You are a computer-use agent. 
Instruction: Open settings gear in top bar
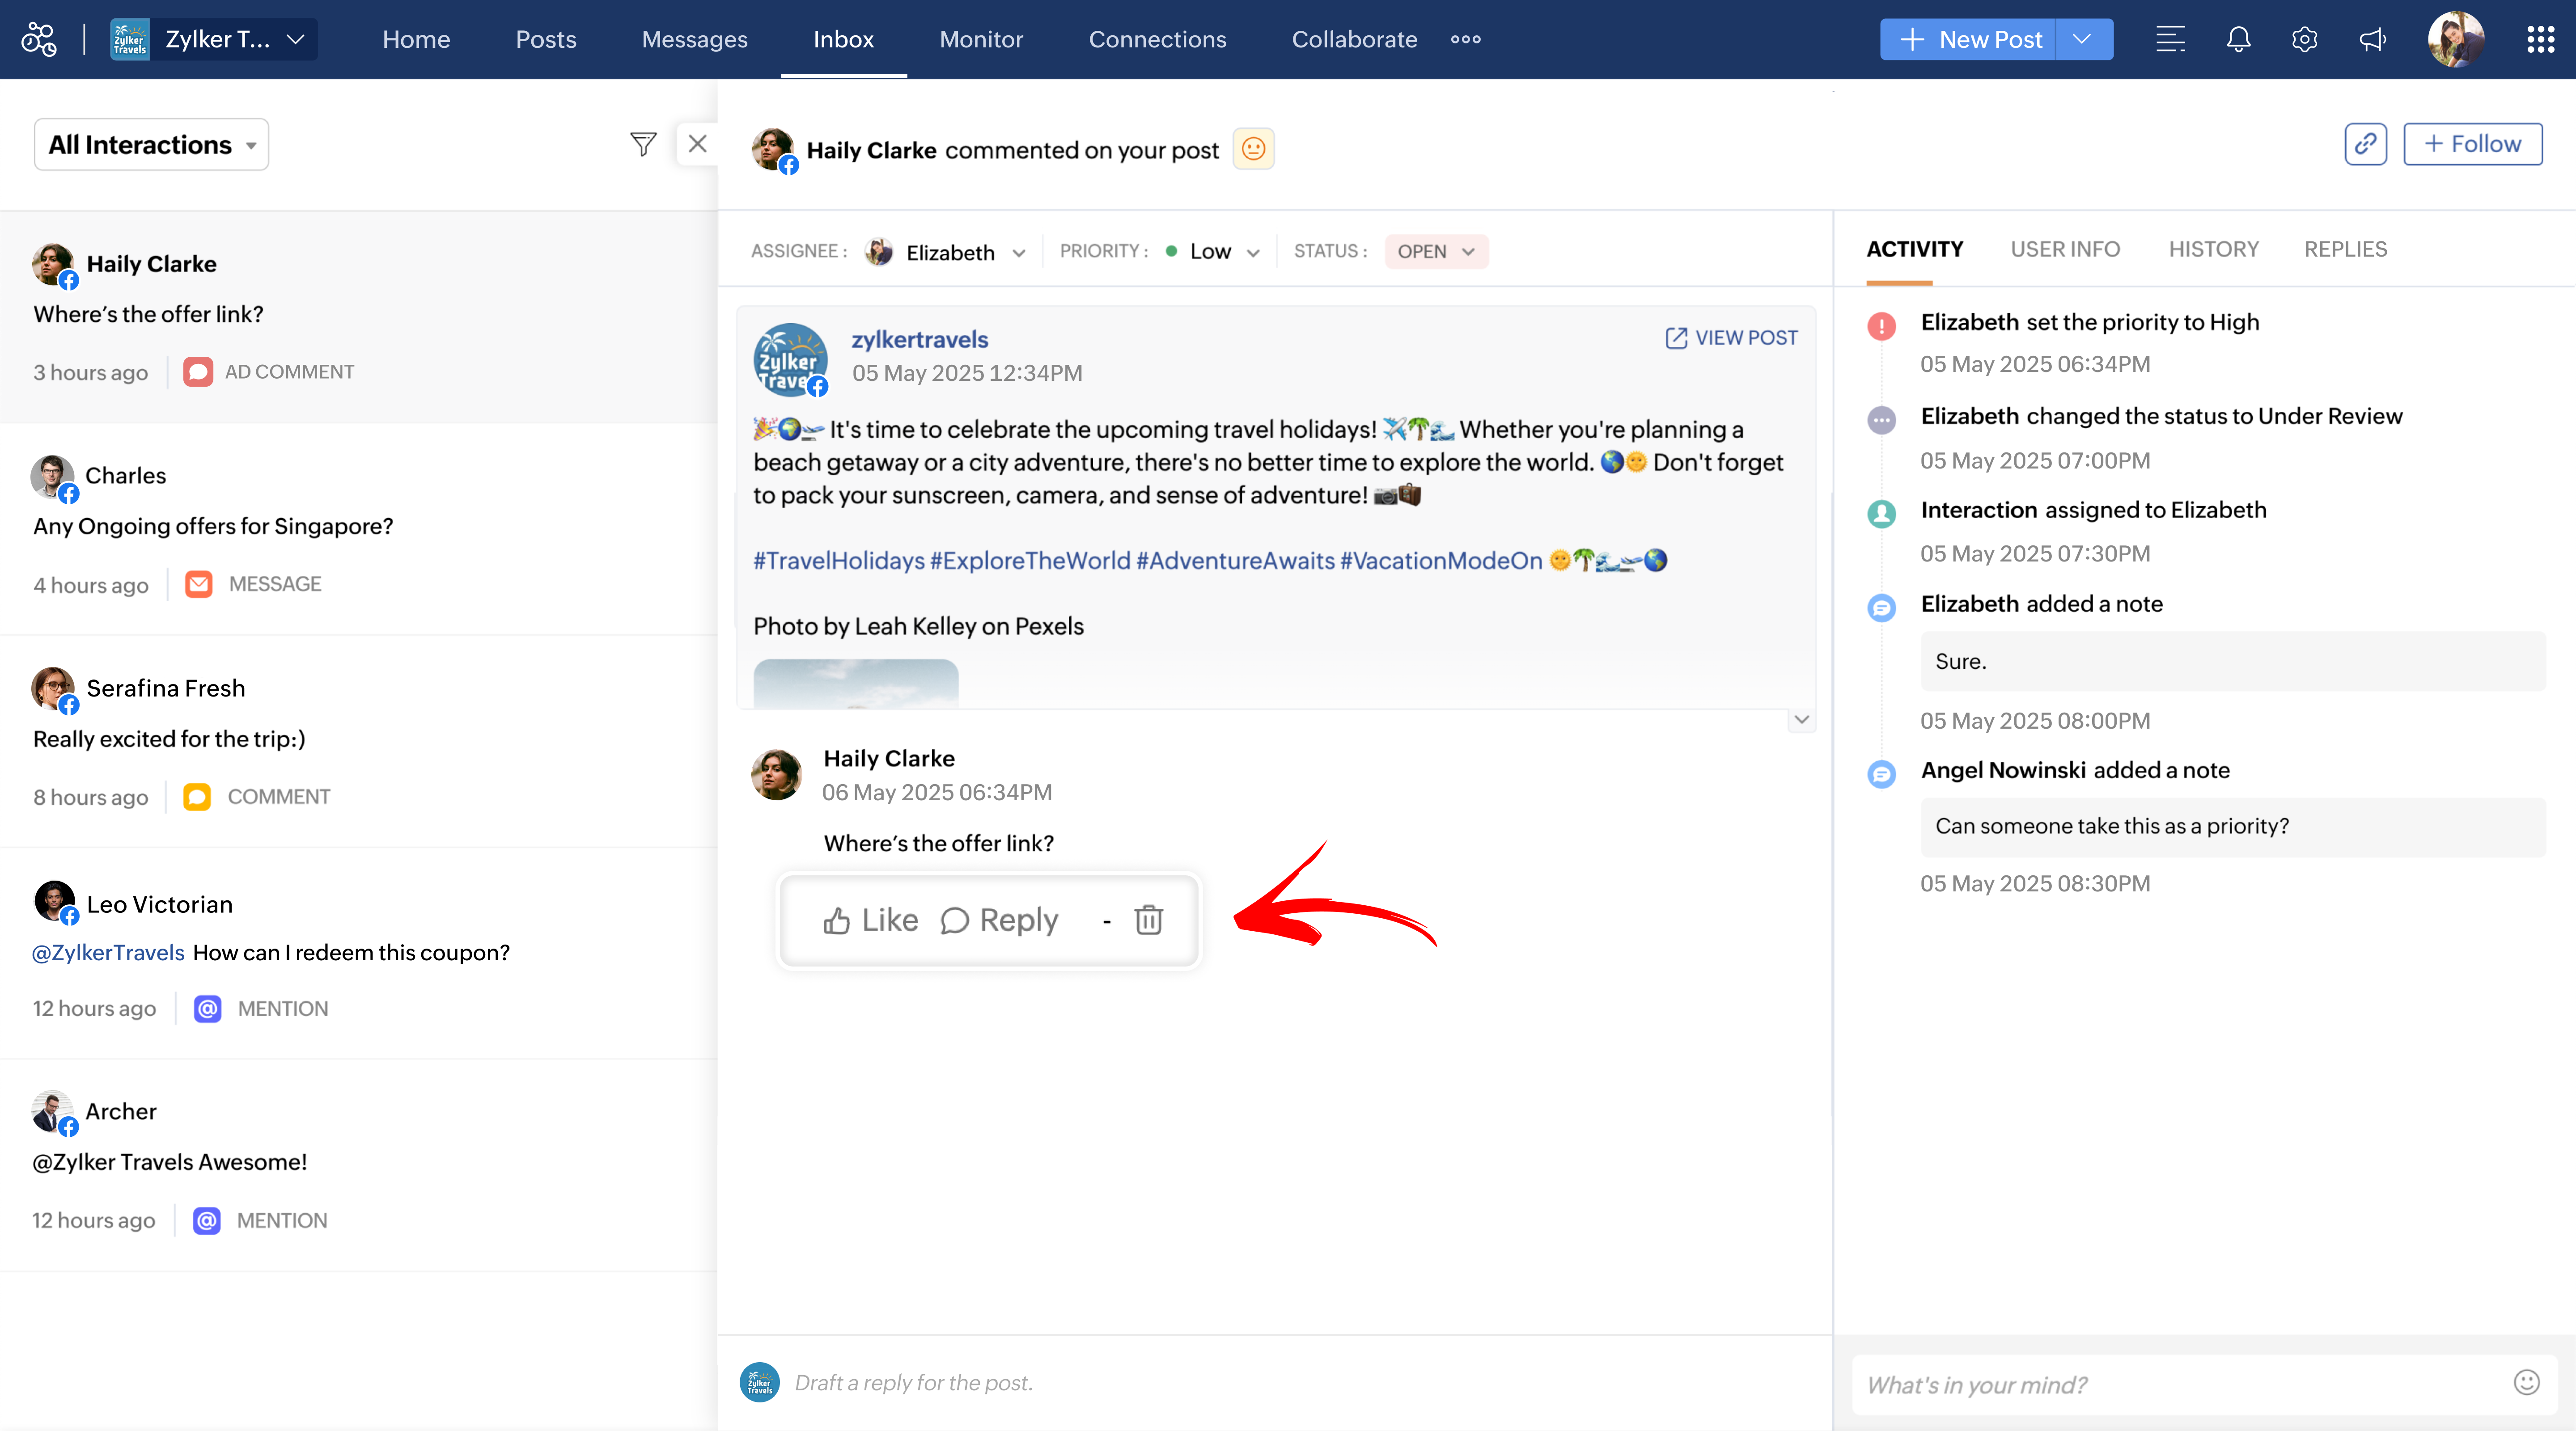[2304, 40]
